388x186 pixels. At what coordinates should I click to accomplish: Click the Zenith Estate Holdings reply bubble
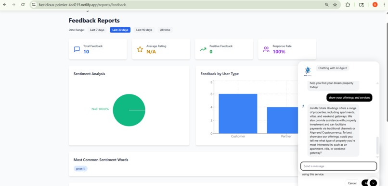(x=333, y=130)
